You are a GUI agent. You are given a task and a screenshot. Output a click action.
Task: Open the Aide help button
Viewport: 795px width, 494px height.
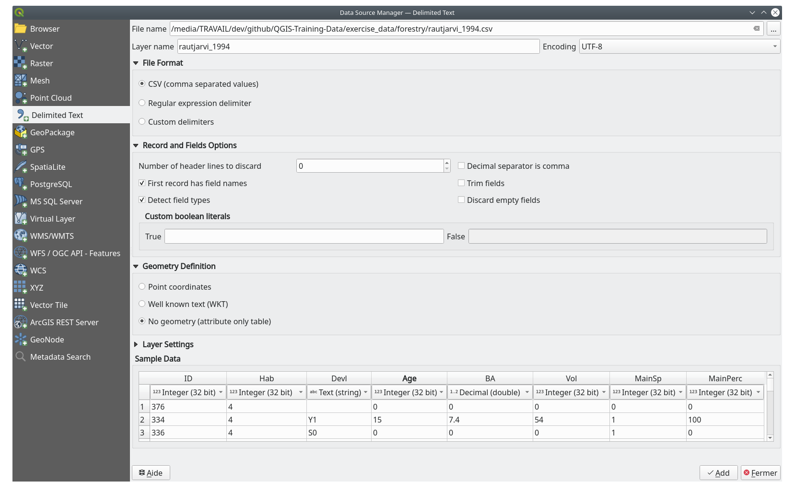(151, 472)
